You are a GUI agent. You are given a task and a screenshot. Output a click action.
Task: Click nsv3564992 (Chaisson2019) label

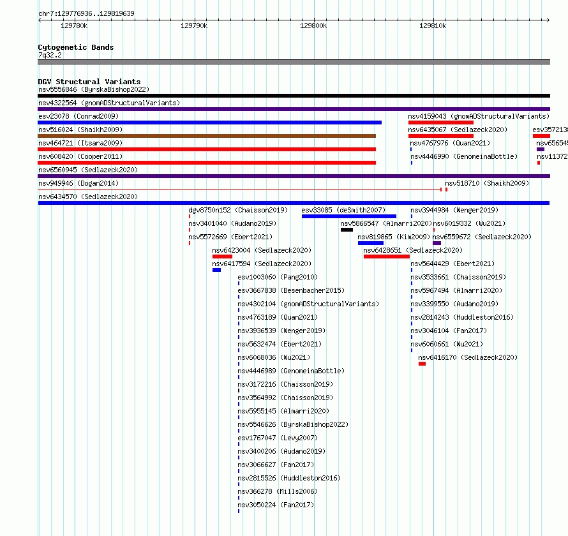(x=285, y=398)
